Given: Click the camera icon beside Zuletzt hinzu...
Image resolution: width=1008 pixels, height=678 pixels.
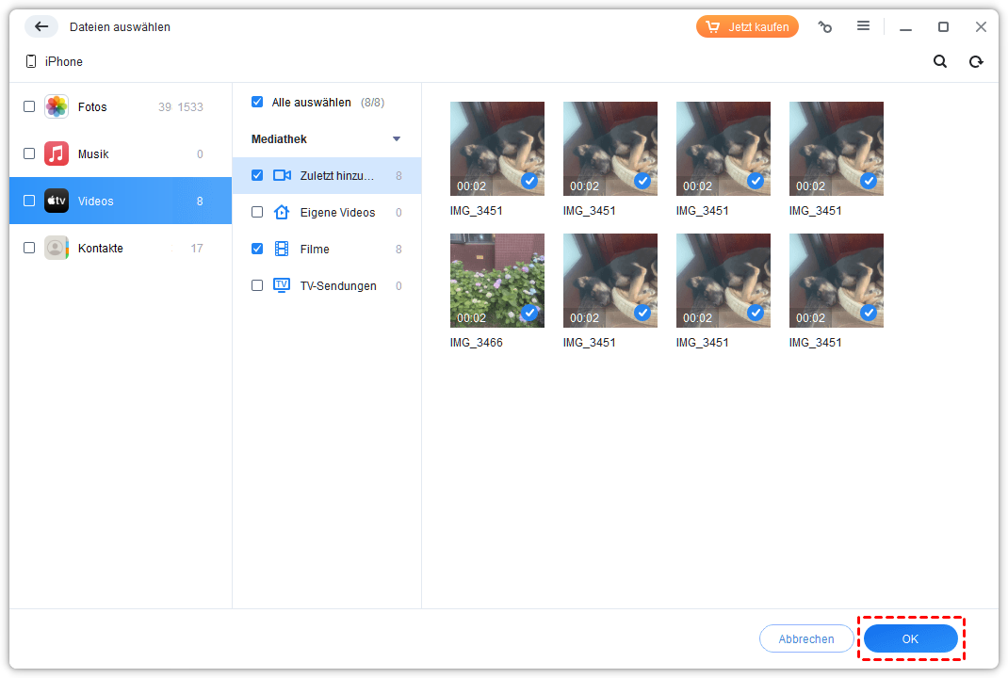Looking at the screenshot, I should point(282,175).
